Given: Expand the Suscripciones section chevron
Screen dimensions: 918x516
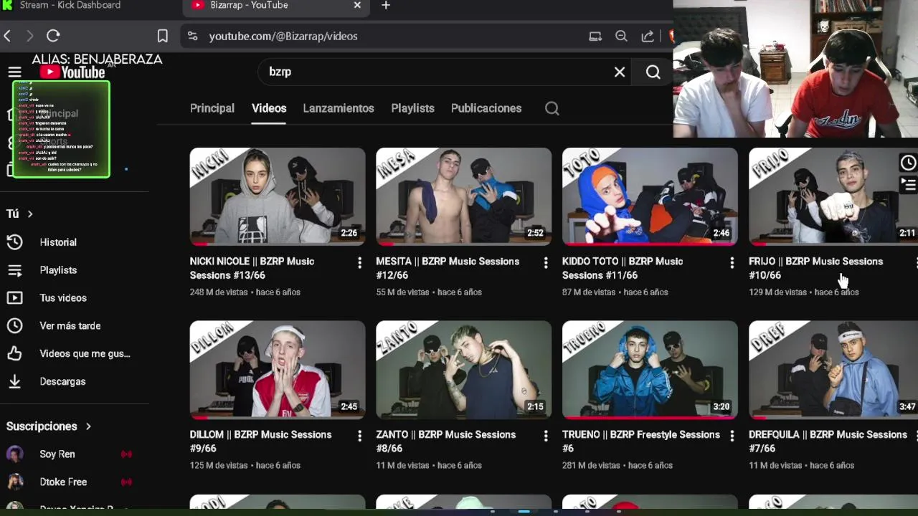Looking at the screenshot, I should click(88, 426).
